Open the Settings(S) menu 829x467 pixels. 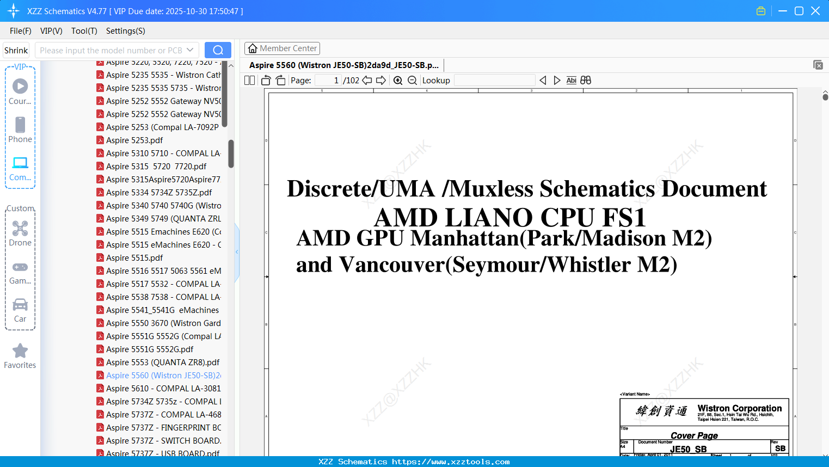tap(126, 31)
